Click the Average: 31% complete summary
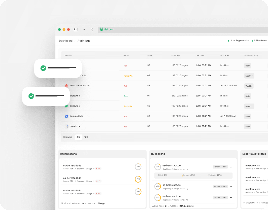This screenshot has height=210, width=268. pyautogui.click(x=182, y=206)
